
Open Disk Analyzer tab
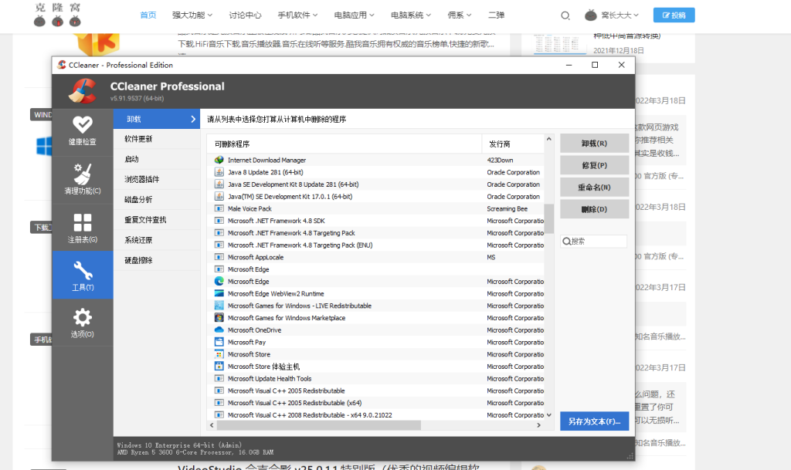[x=157, y=199]
